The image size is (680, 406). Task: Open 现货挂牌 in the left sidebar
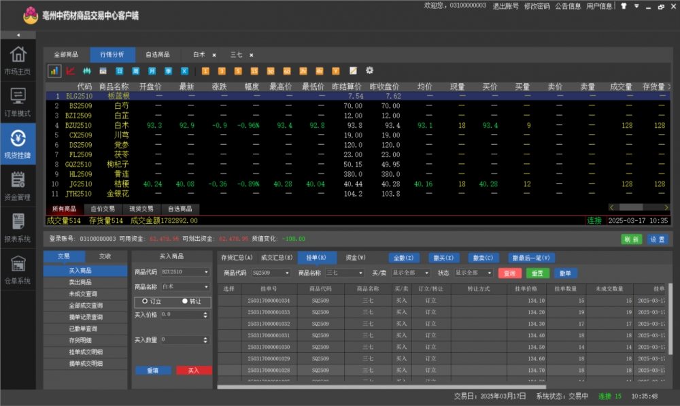click(x=18, y=143)
